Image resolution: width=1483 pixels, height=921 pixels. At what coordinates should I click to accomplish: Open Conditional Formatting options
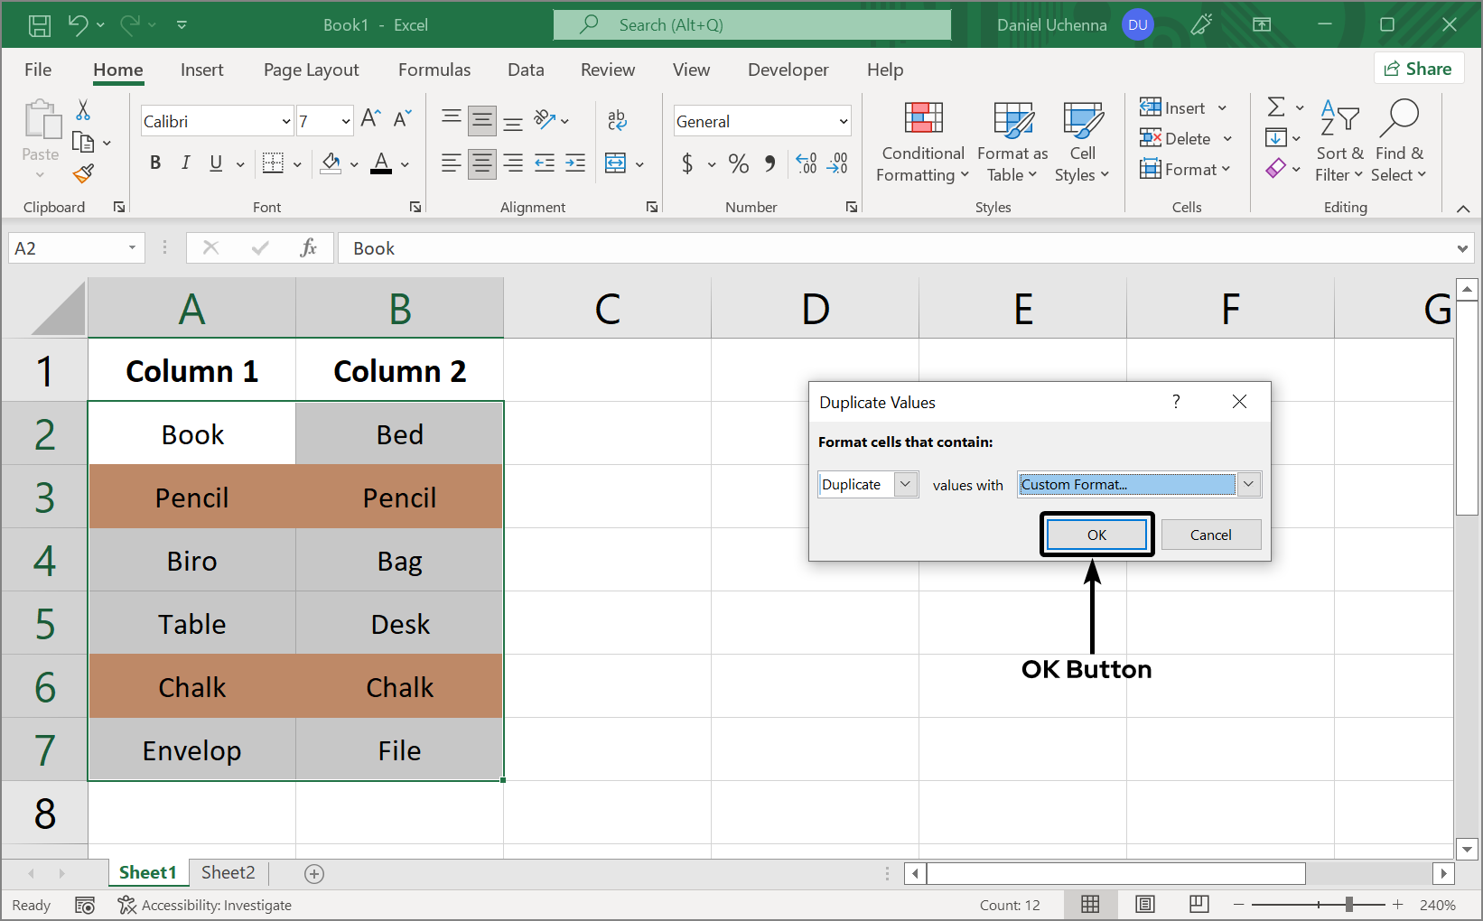(921, 142)
